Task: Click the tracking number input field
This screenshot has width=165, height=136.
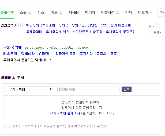Action: (x=88, y=90)
